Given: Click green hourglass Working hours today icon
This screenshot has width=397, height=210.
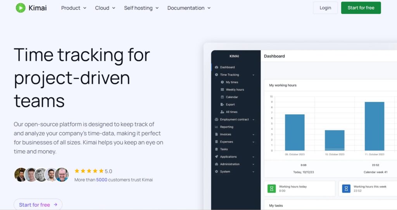Looking at the screenshot, I should pyautogui.click(x=271, y=188).
